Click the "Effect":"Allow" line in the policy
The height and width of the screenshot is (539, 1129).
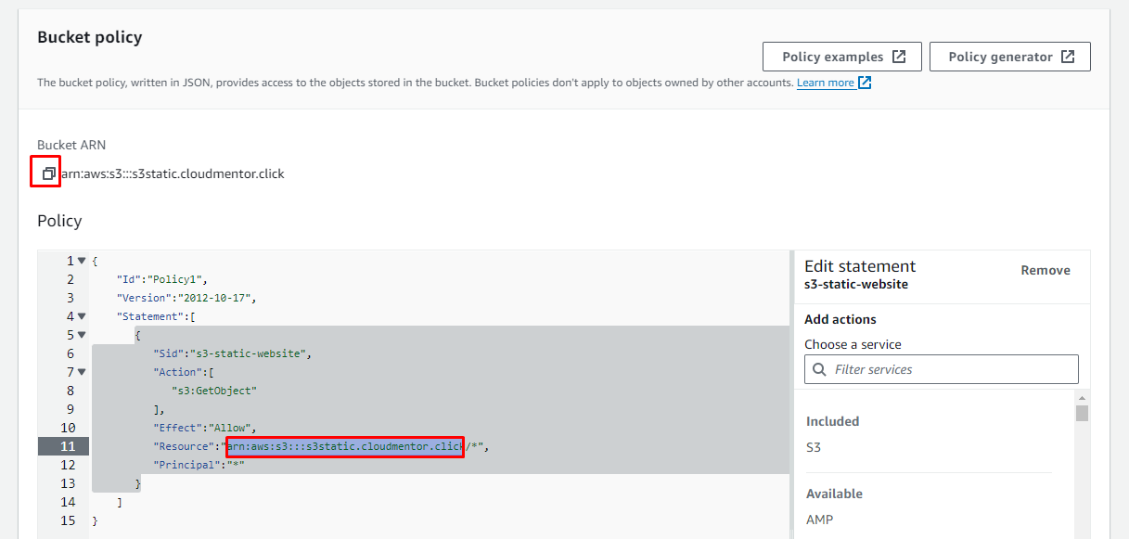click(x=203, y=428)
